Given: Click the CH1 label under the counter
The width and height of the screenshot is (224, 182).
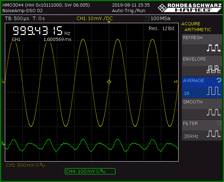Looking at the screenshot, I should (16, 39).
